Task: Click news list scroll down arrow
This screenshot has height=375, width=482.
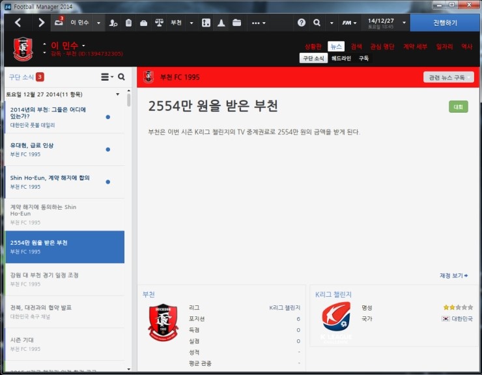Action: [129, 369]
